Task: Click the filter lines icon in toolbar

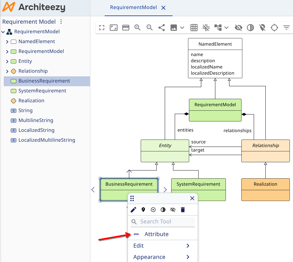Action: (287, 28)
